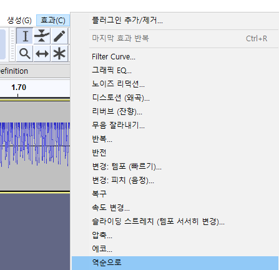Select the Zoom magnifier tool

tap(24, 54)
